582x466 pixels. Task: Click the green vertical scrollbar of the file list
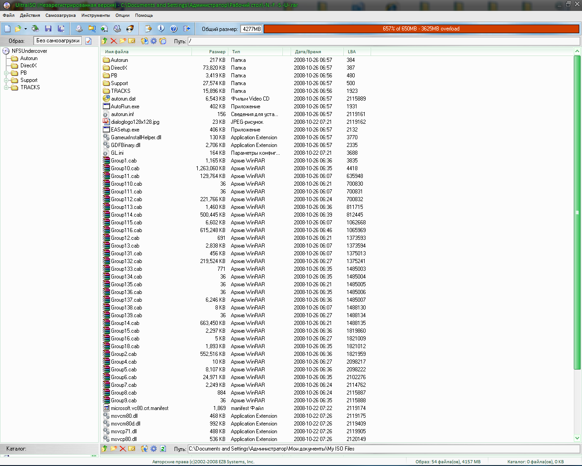pos(577,212)
